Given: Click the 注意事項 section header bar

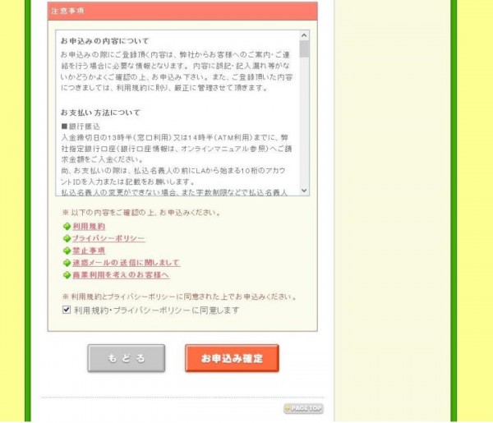Looking at the screenshot, I should coord(182,11).
